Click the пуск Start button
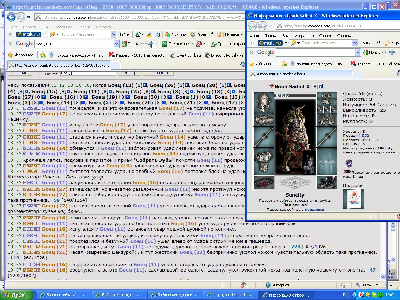 tap(16, 295)
